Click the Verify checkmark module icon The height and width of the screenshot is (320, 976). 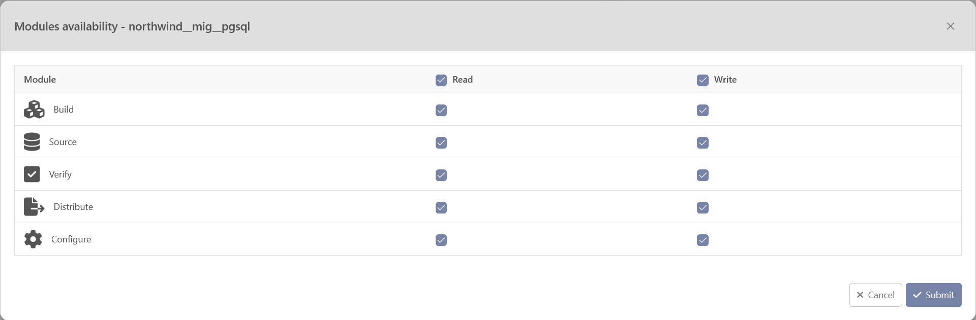tap(32, 174)
